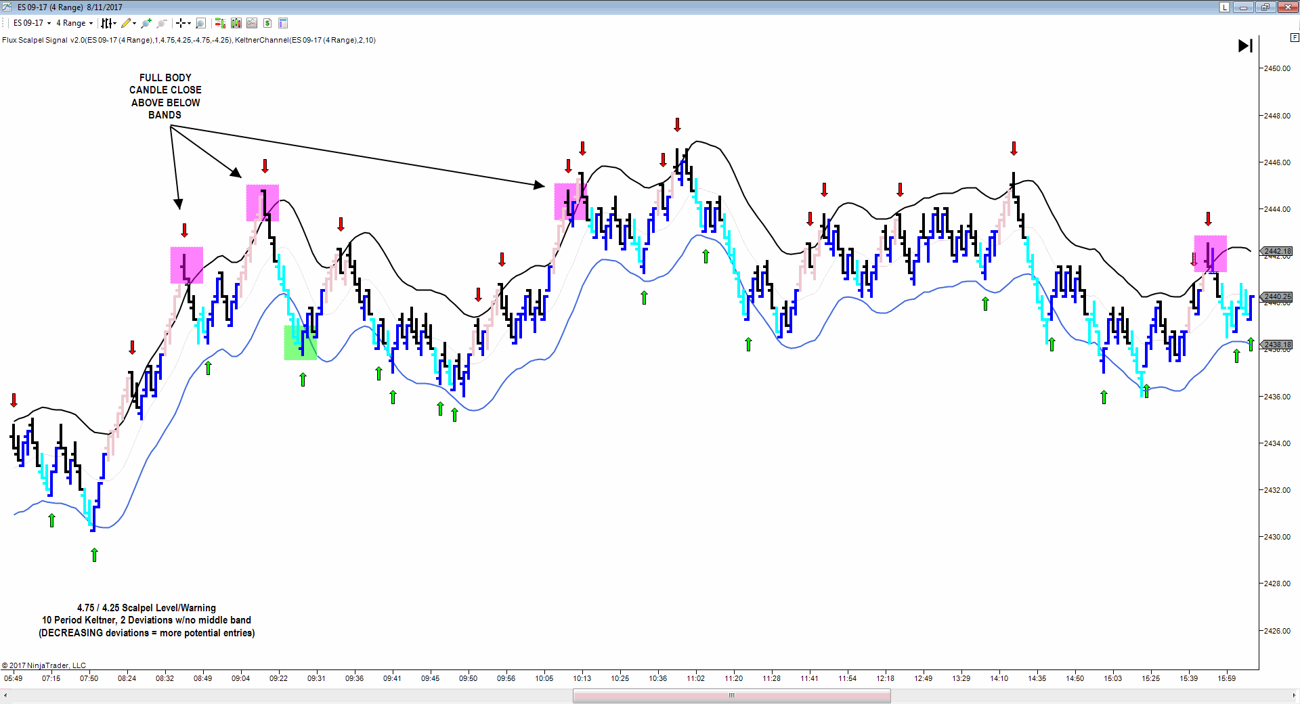This screenshot has height=704, width=1300.
Task: Click the 11:02 time axis label
Action: pyautogui.click(x=695, y=678)
